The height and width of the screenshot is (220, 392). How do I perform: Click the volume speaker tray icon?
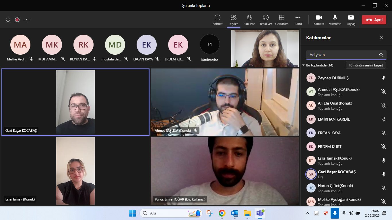click(x=351, y=213)
